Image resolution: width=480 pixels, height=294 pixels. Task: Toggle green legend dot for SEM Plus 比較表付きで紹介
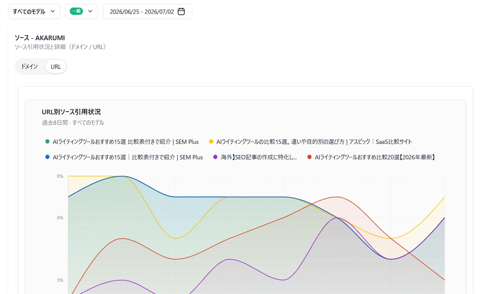(47, 142)
